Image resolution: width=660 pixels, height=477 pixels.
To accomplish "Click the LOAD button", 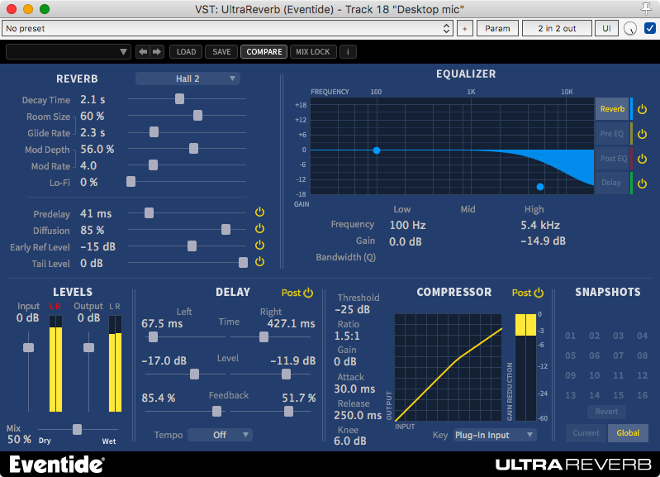I will (x=186, y=51).
